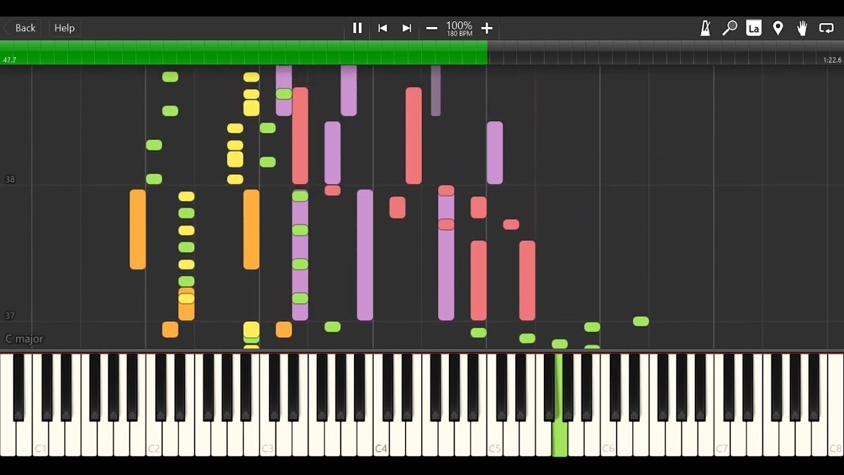Play the green highlighted piano key
The width and height of the screenshot is (844, 475).
pos(560,439)
